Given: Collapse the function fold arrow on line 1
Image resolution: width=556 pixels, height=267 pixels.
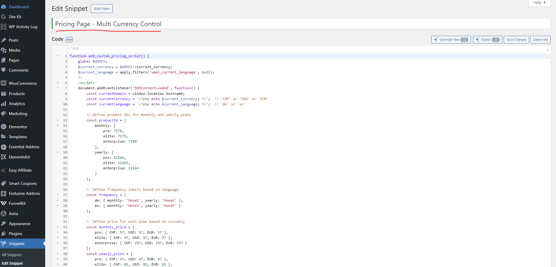Looking at the screenshot, I should [58, 56].
